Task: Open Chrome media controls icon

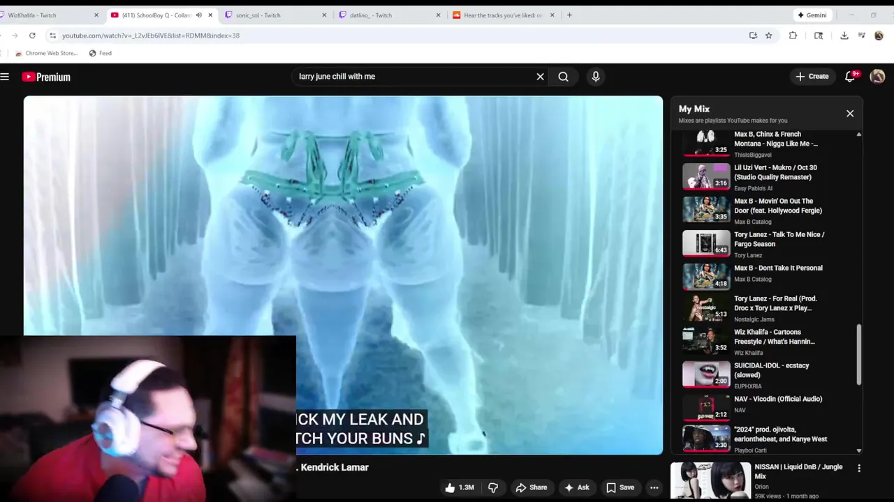Action: coord(862,36)
